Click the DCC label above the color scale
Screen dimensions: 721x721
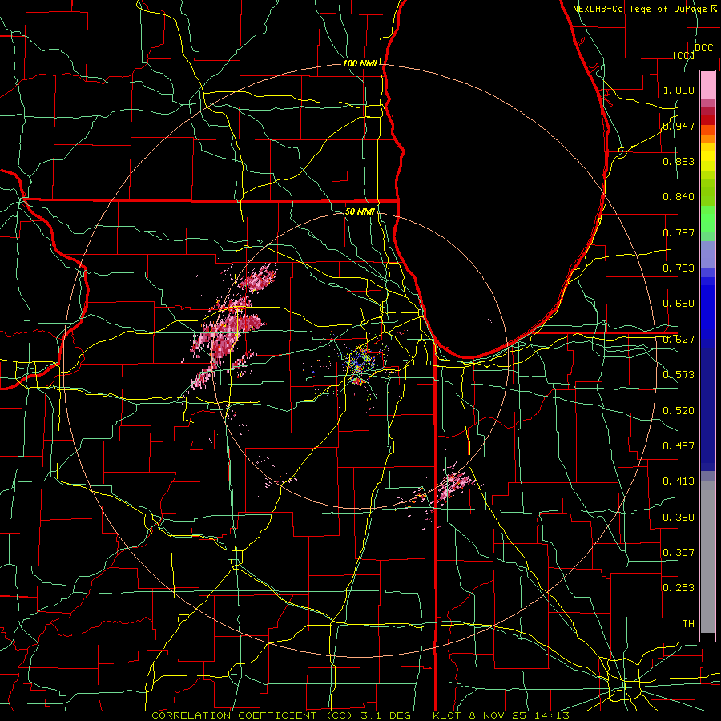703,48
